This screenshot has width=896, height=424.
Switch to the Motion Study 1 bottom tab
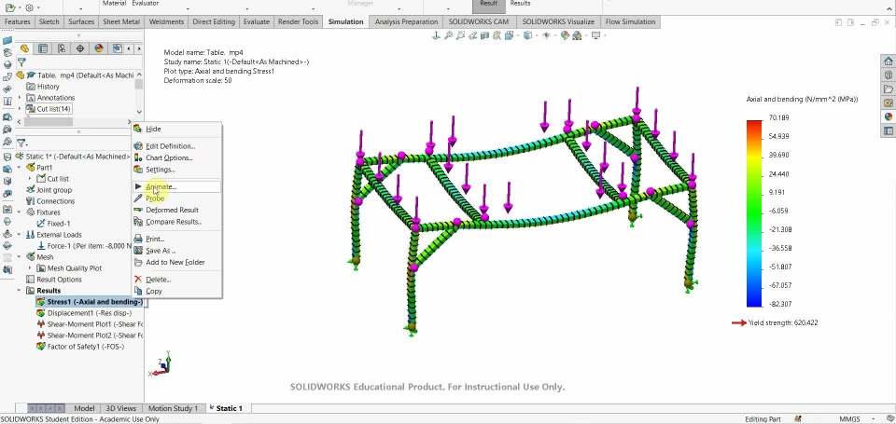click(x=174, y=408)
